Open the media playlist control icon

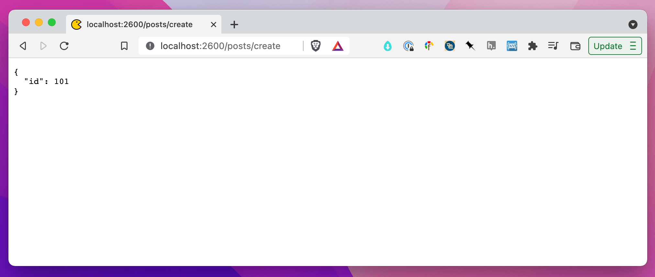tap(553, 46)
